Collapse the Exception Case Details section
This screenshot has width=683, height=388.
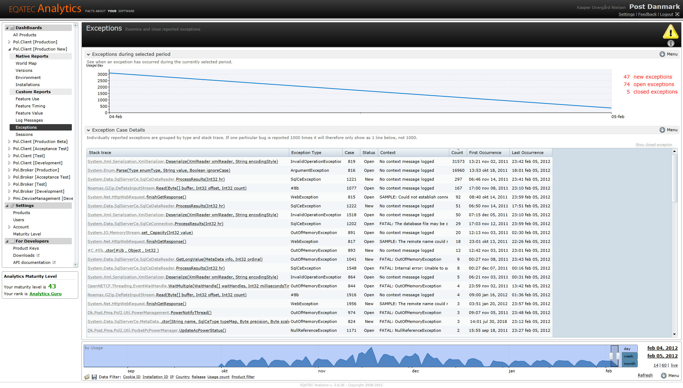click(x=88, y=130)
